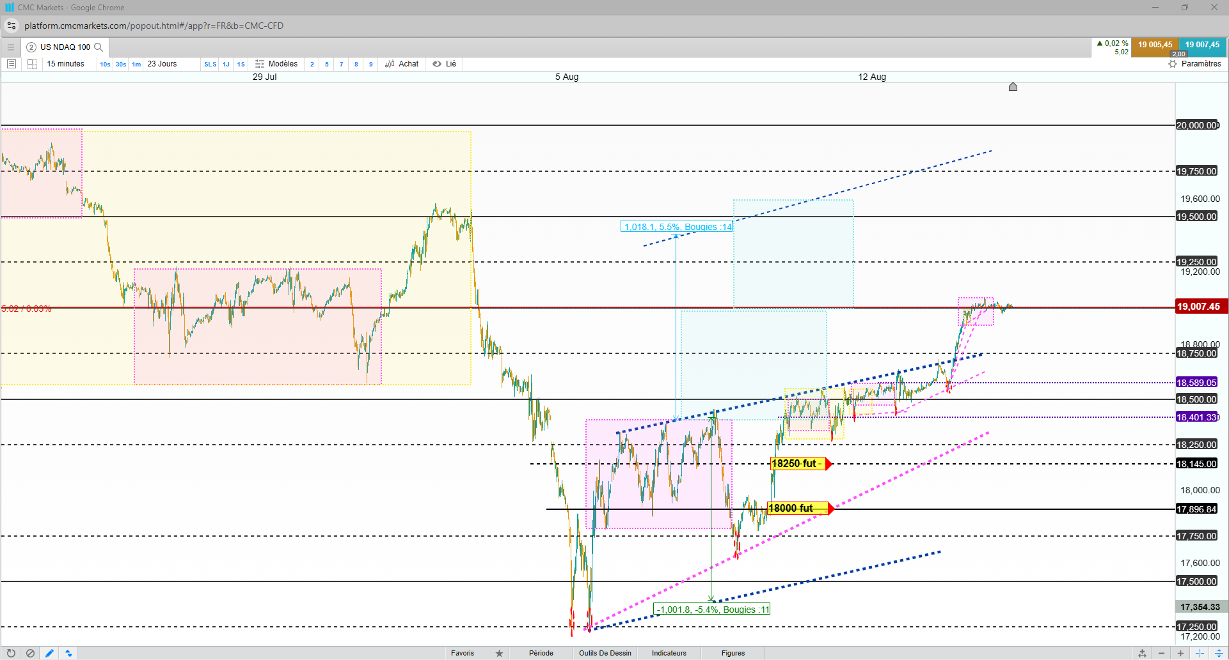The width and height of the screenshot is (1229, 660).
Task: Open the chart list panel icon
Action: click(x=12, y=64)
